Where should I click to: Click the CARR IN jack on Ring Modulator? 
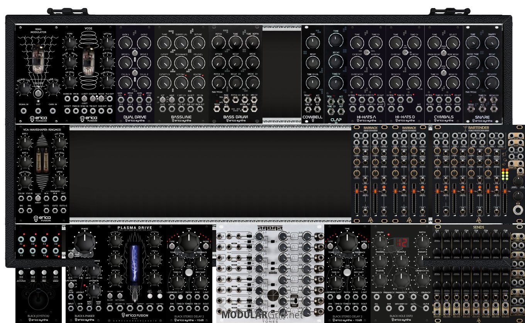tap(52, 110)
